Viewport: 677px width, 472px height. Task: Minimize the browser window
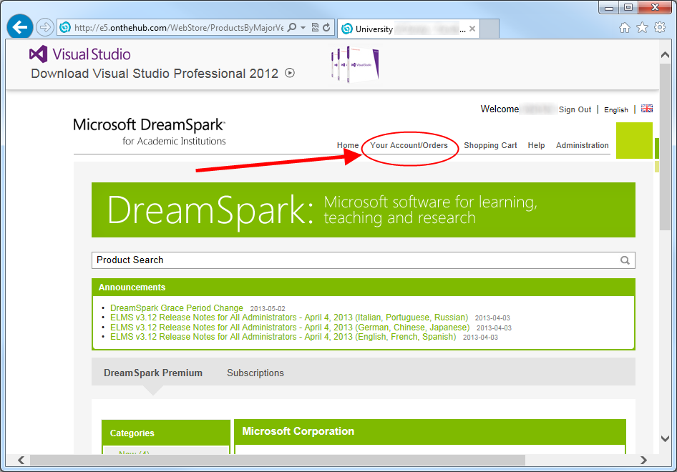tap(609, 7)
